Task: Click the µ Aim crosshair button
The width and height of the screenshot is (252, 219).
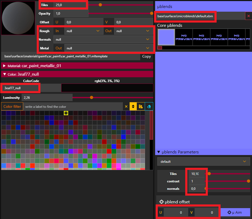Action: click(x=235, y=212)
